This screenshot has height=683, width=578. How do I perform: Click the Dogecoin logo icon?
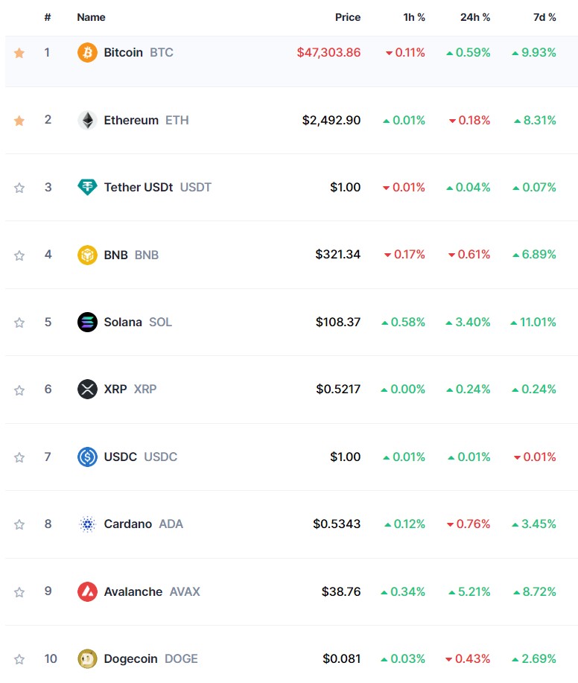[x=87, y=659]
